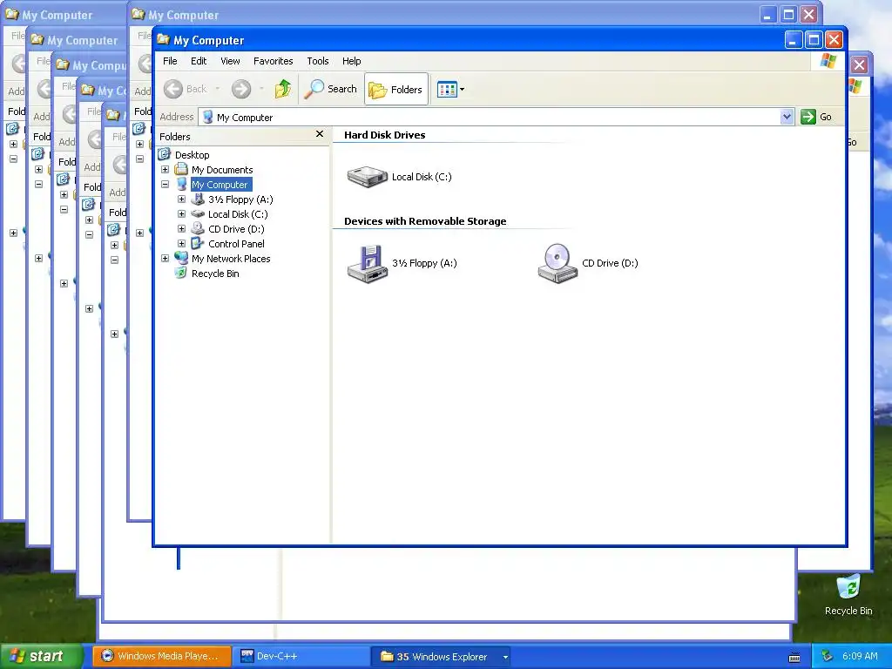
Task: Expand Control Panel tree node
Action: point(181,244)
